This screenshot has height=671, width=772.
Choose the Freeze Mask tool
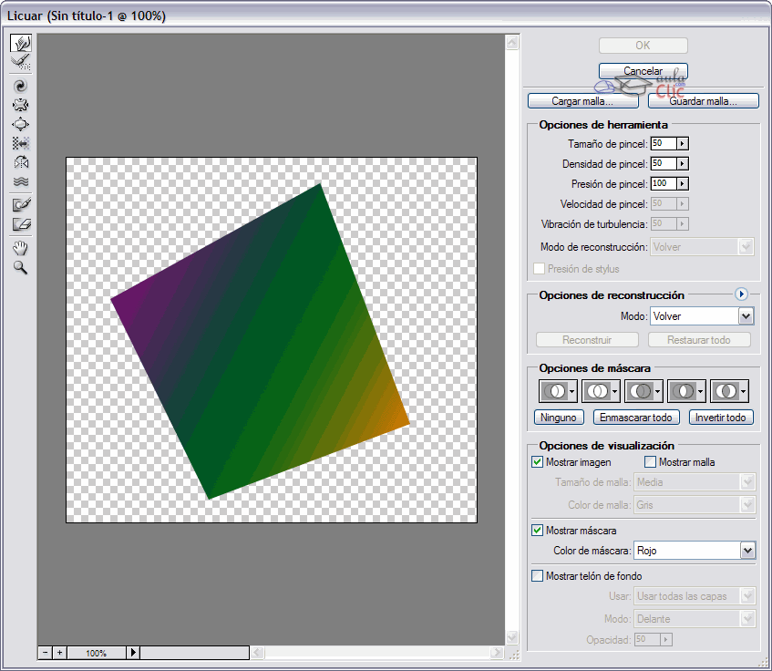(x=21, y=204)
